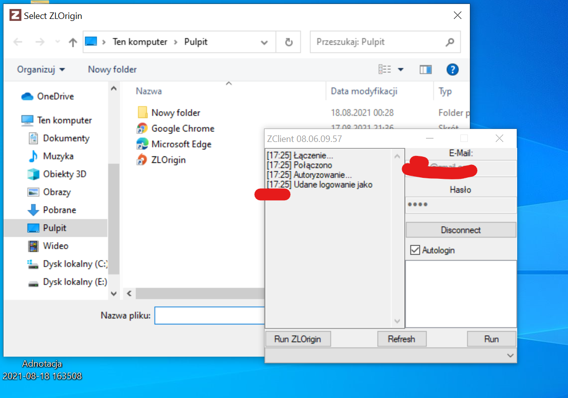Select Pobrane in the navigation pane
Screen dimensions: 568x398
click(x=59, y=210)
